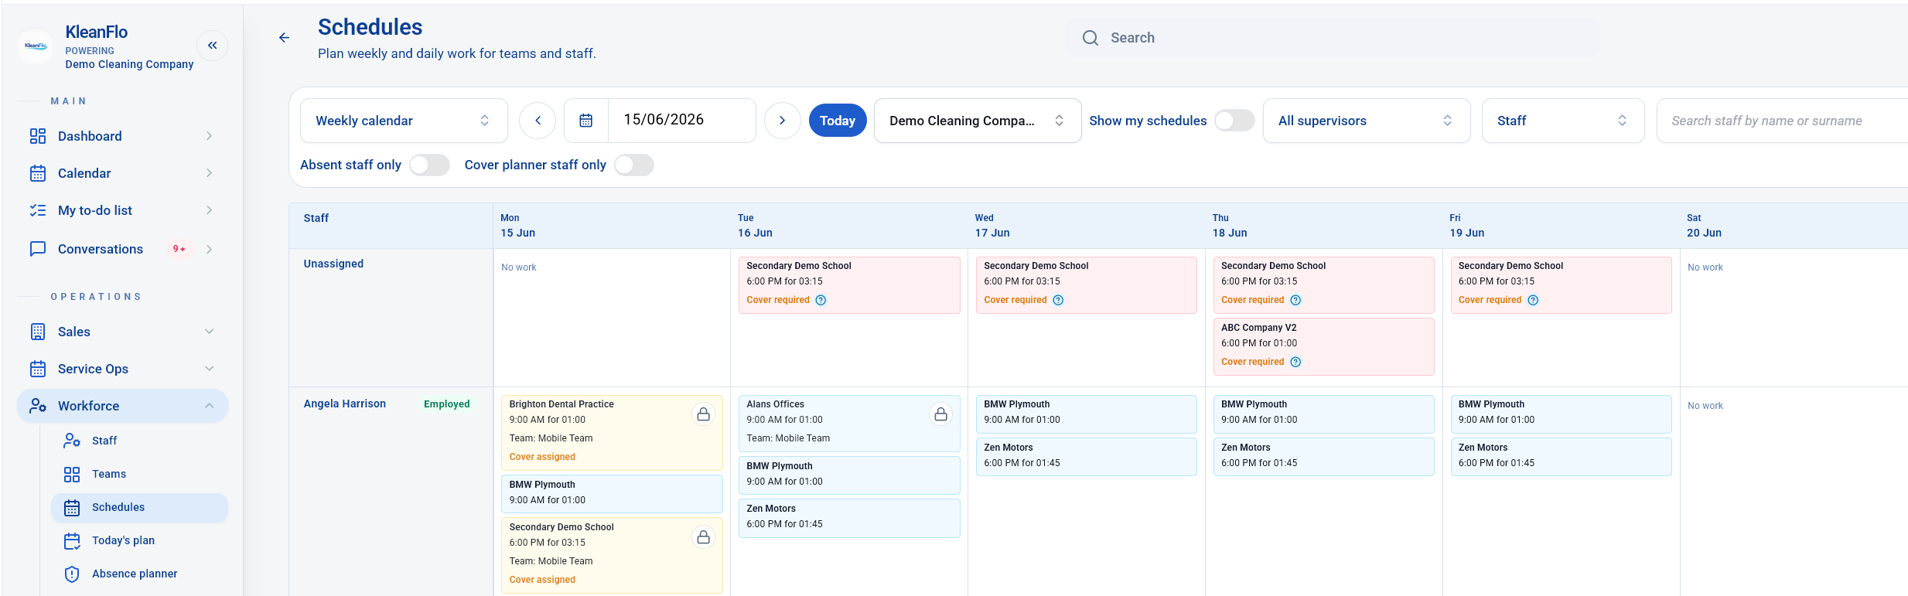Click the search magnifier icon
Image resolution: width=1908 pixels, height=596 pixels.
[1090, 38]
